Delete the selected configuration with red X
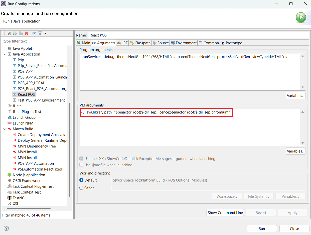This screenshot has width=311, height=235. pos(26,33)
